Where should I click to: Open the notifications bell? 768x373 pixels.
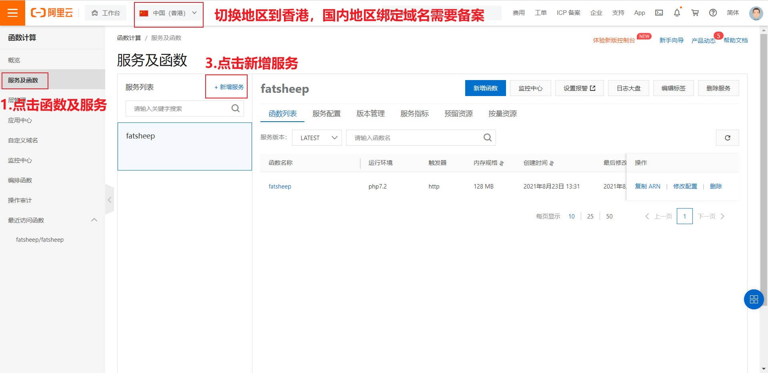coord(677,13)
